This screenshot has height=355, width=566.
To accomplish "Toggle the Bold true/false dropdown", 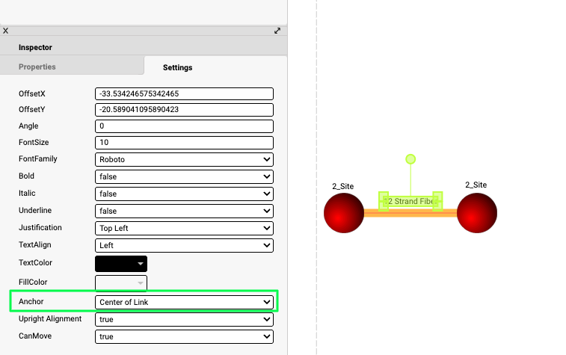I will pos(184,176).
